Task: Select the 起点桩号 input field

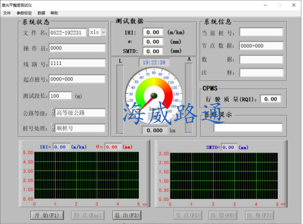Action: click(77, 79)
